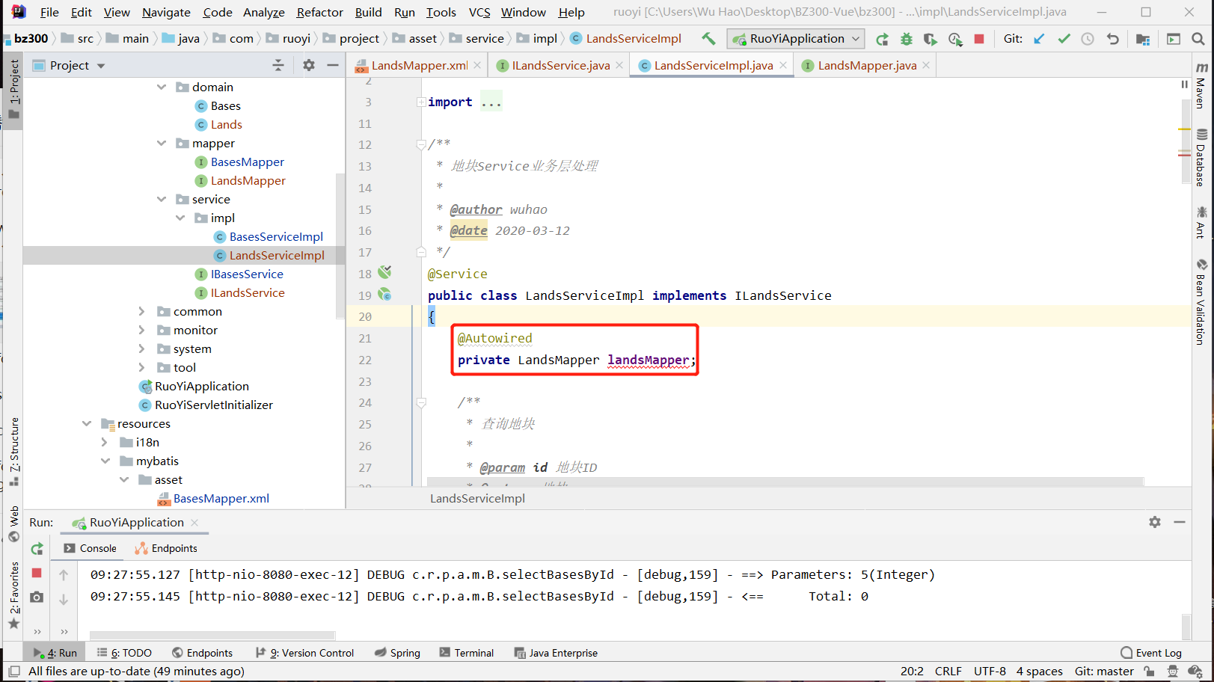The width and height of the screenshot is (1214, 682).
Task: Close the LandsServiceImpl.java tab
Action: coord(783,66)
